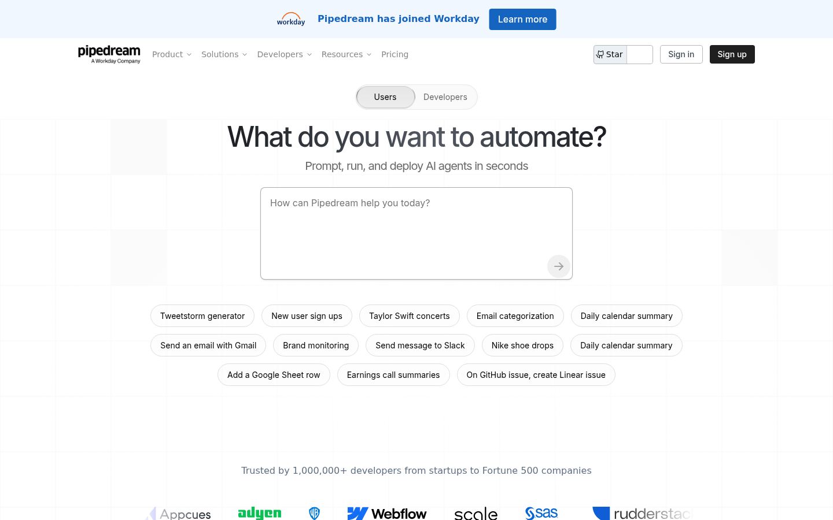Choose the New user sign ups suggestion
Image resolution: width=833 pixels, height=520 pixels.
point(307,316)
